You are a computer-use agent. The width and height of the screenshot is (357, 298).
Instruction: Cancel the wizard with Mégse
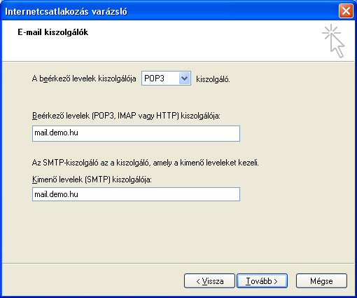(321, 281)
